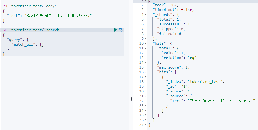Click the "max_score": 1 line
The width and height of the screenshot is (258, 130).
(173, 67)
